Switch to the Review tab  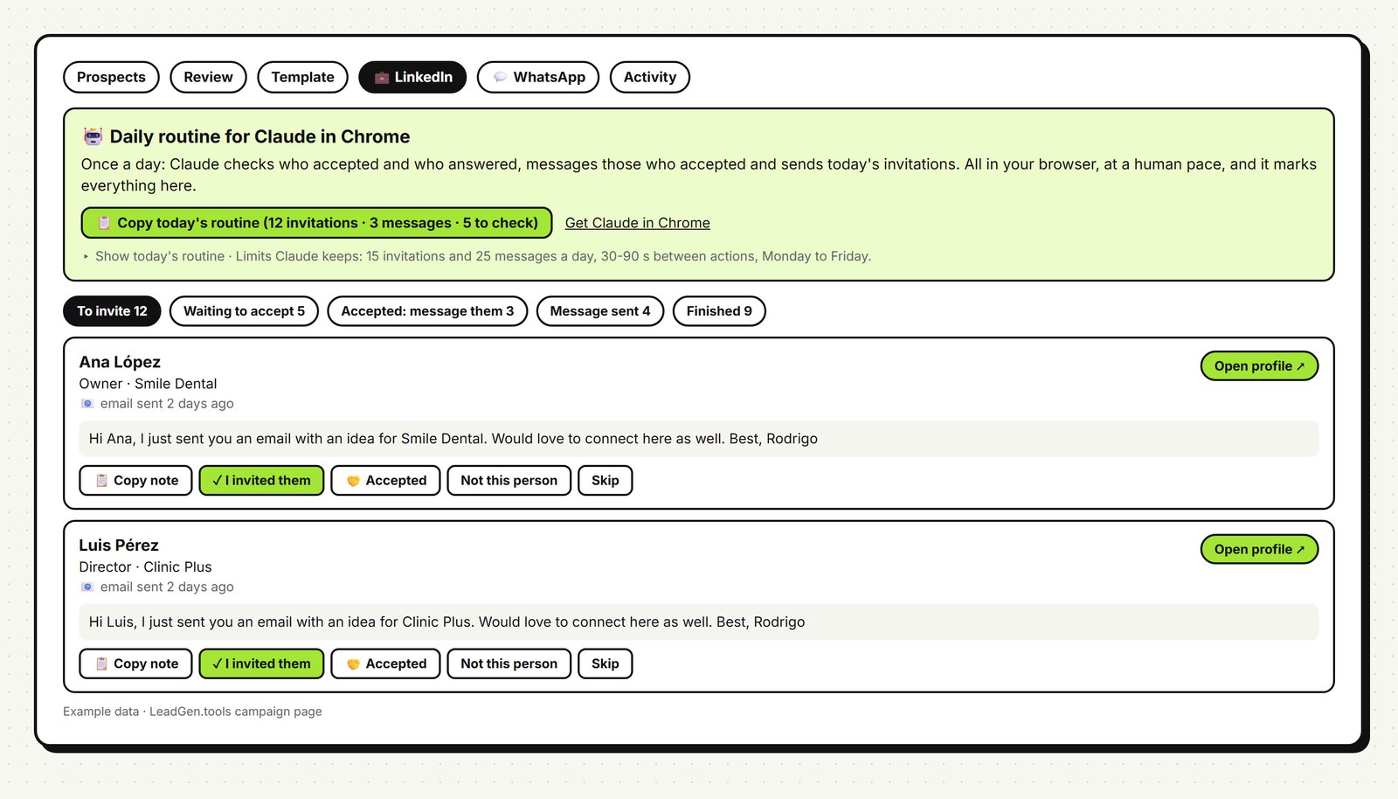point(208,77)
